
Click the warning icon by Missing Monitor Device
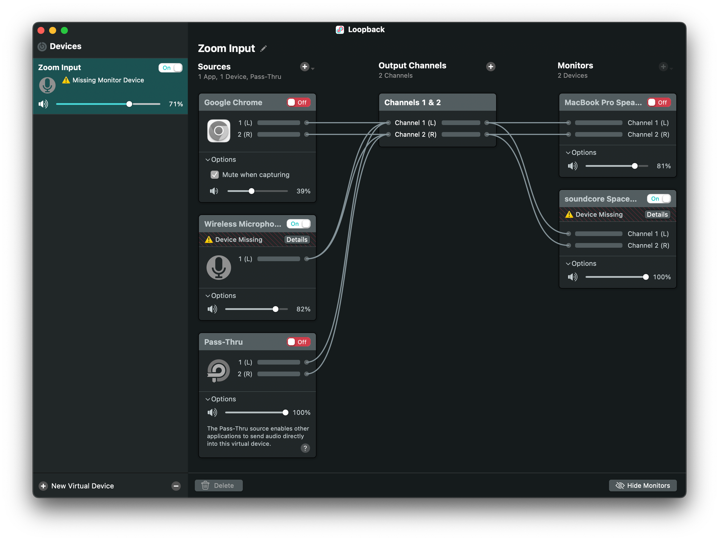(66, 80)
